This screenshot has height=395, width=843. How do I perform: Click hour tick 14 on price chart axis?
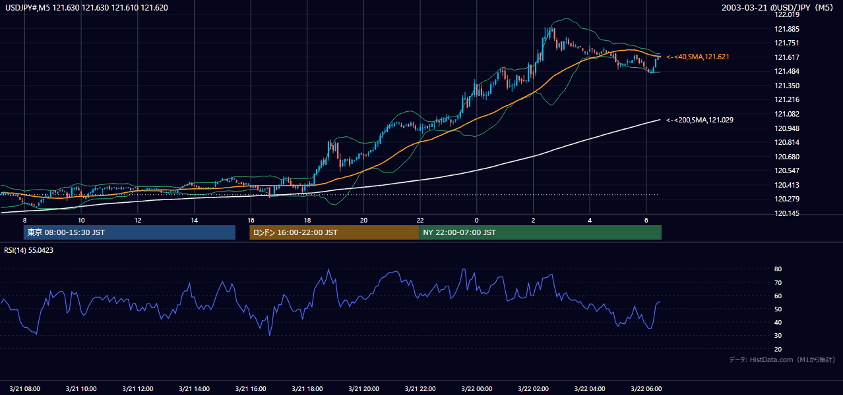coord(194,220)
